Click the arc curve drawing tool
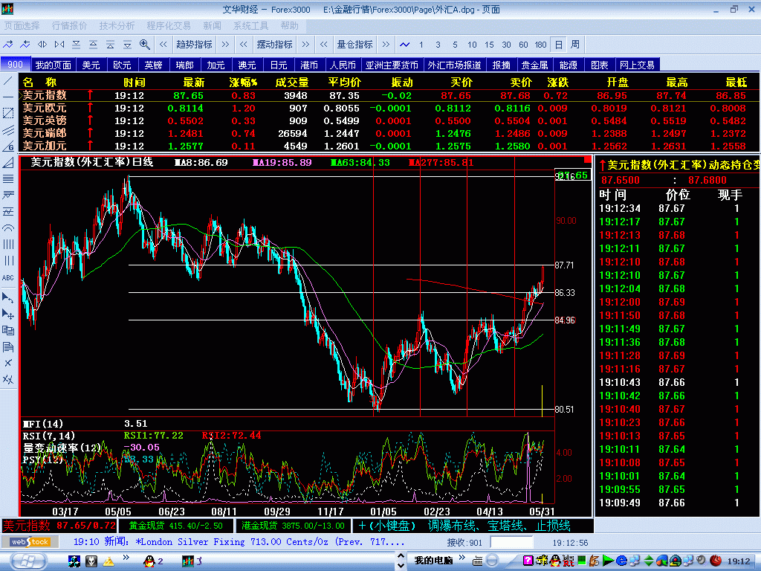The height and width of the screenshot is (571, 761). click(x=8, y=228)
